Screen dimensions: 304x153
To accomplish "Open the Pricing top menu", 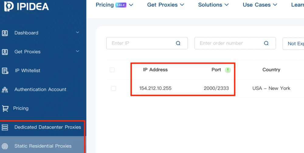I will coord(114,5).
